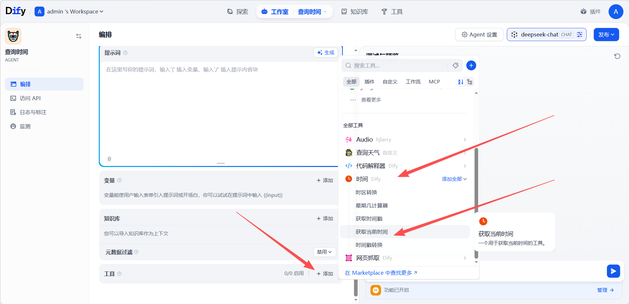Click the blue plus add tool button
The height and width of the screenshot is (304, 629).
pyautogui.click(x=471, y=66)
